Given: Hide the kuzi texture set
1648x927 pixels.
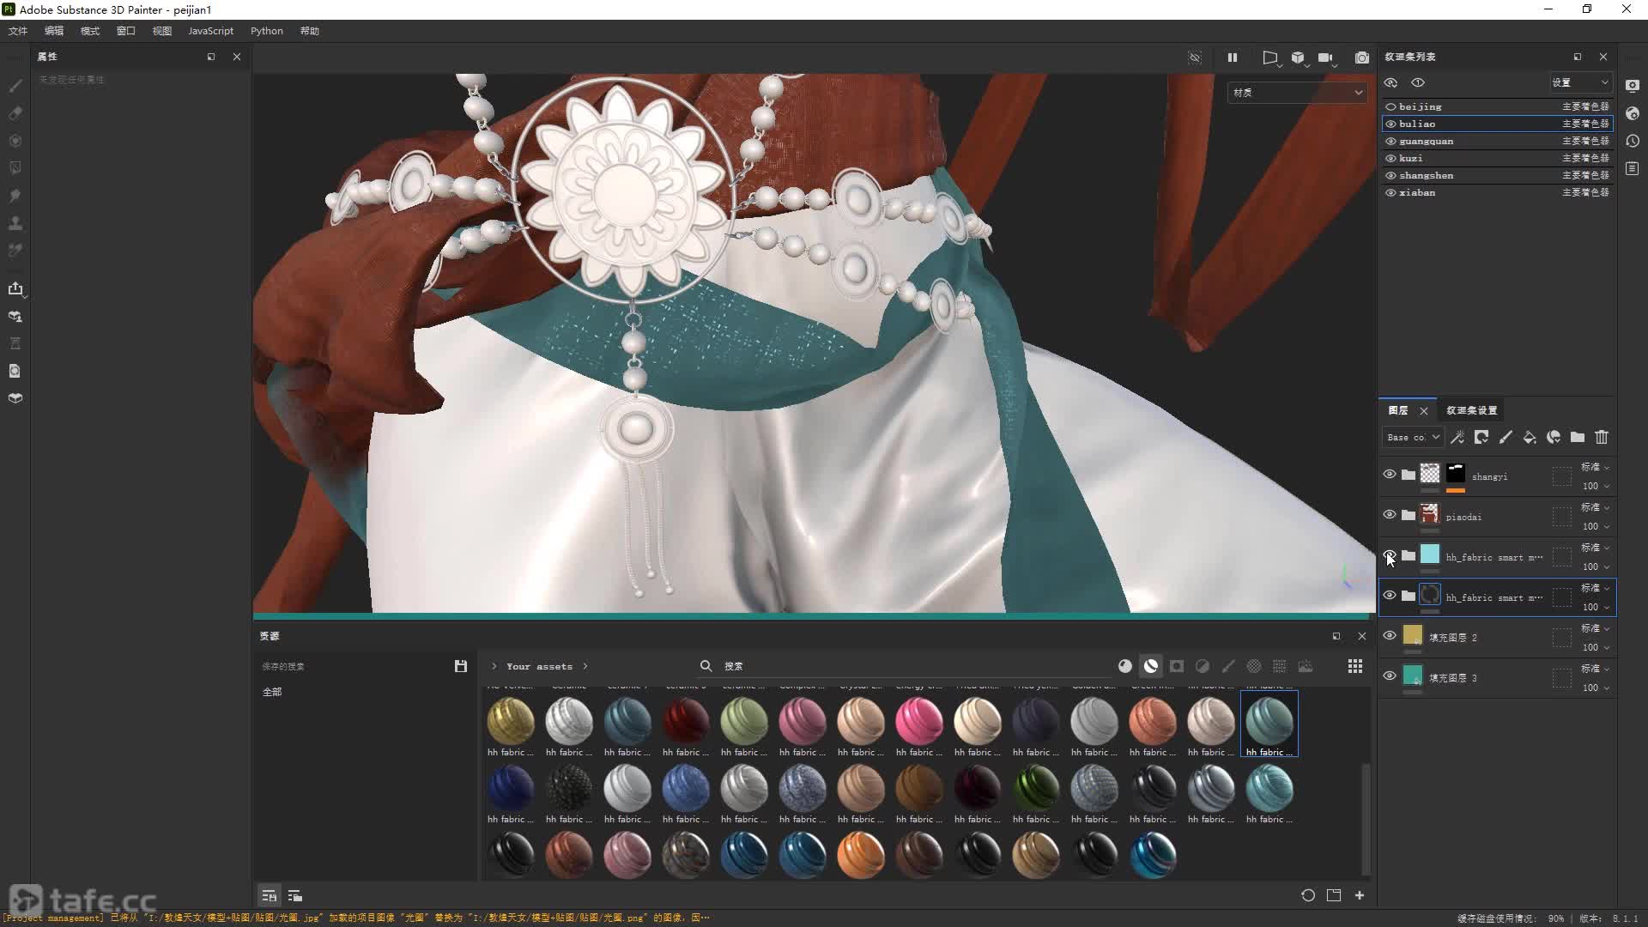Looking at the screenshot, I should 1390,158.
